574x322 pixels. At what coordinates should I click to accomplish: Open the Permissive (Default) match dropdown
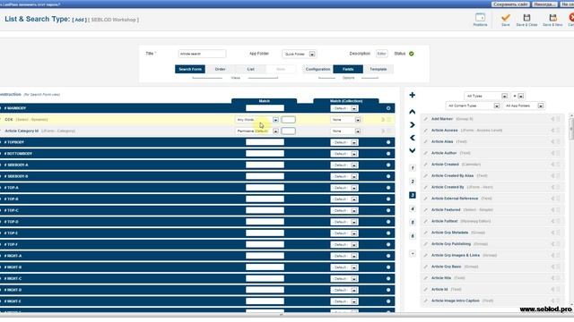pyautogui.click(x=257, y=131)
